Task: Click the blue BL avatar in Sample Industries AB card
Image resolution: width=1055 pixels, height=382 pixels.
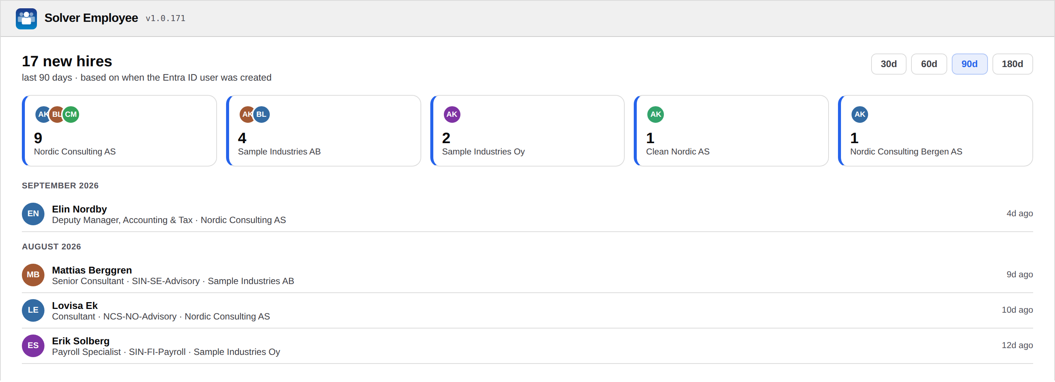Action: 261,115
